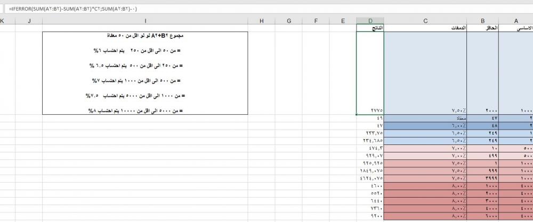Select column A header

click(516, 21)
